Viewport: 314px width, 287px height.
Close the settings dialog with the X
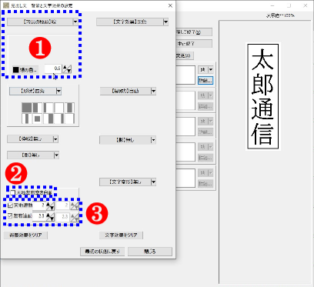(x=170, y=5)
